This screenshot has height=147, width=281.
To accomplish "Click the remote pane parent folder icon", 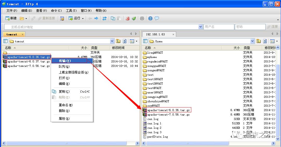I will [258, 41].
